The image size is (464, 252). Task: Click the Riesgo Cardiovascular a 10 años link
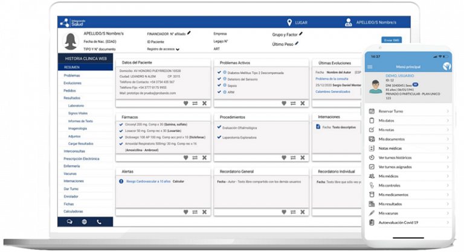point(148,181)
